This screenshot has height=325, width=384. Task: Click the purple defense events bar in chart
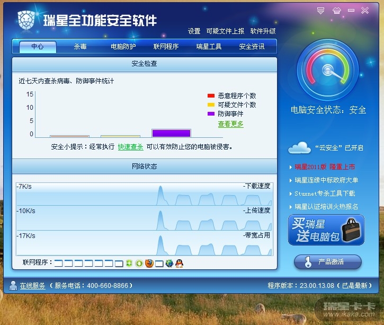(171, 133)
